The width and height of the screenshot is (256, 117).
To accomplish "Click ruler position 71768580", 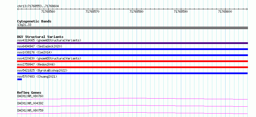I will pos(137,11).
